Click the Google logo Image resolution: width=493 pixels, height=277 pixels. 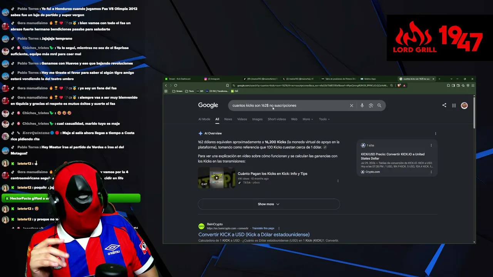[208, 105]
